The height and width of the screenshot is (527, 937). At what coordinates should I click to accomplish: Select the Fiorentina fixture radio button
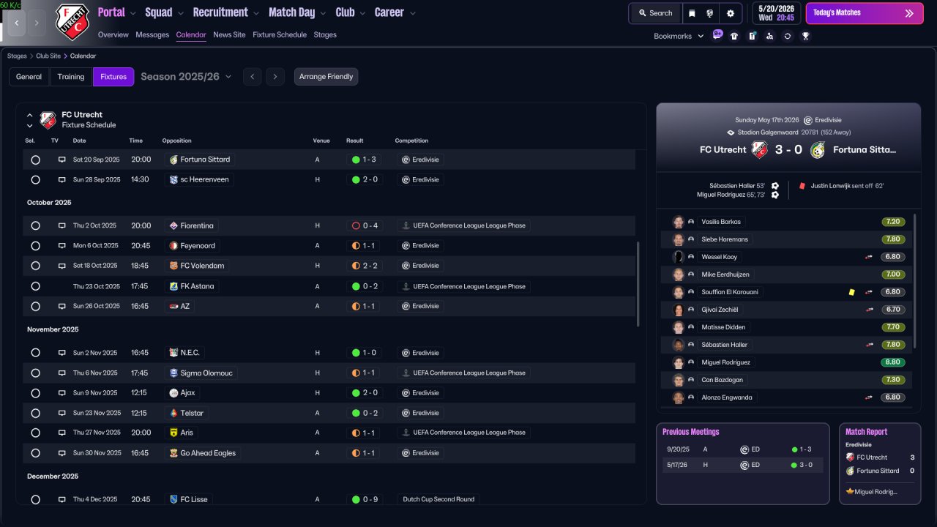click(x=35, y=226)
